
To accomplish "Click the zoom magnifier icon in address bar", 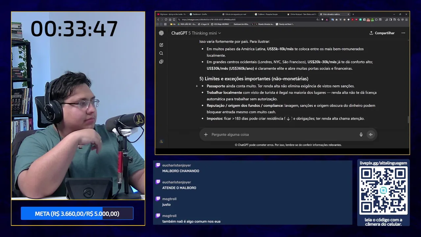I will (x=317, y=19).
